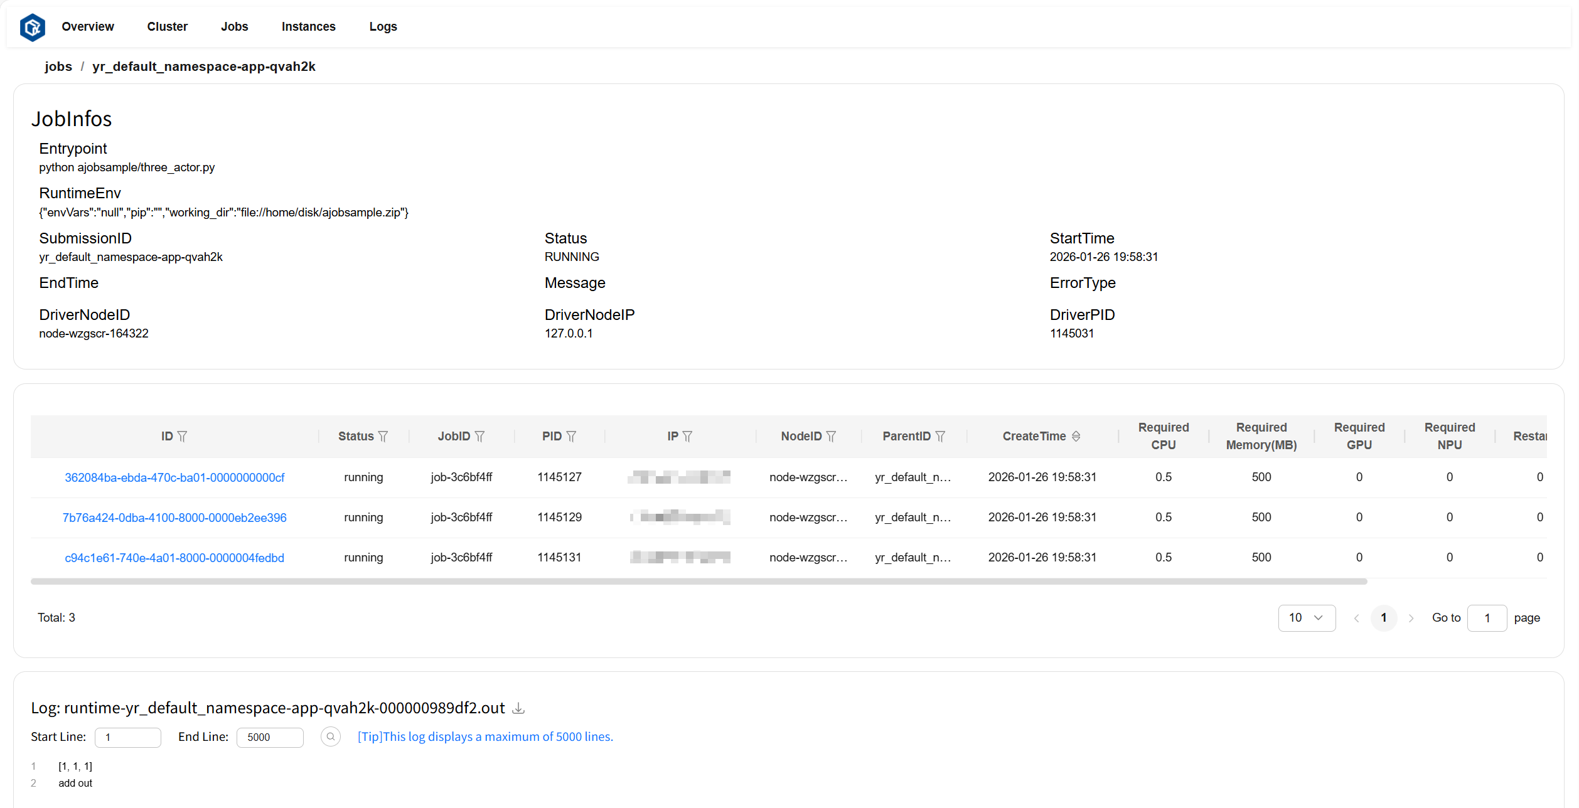Open filter for PID column
Viewport: 1579px width, 808px height.
(571, 436)
